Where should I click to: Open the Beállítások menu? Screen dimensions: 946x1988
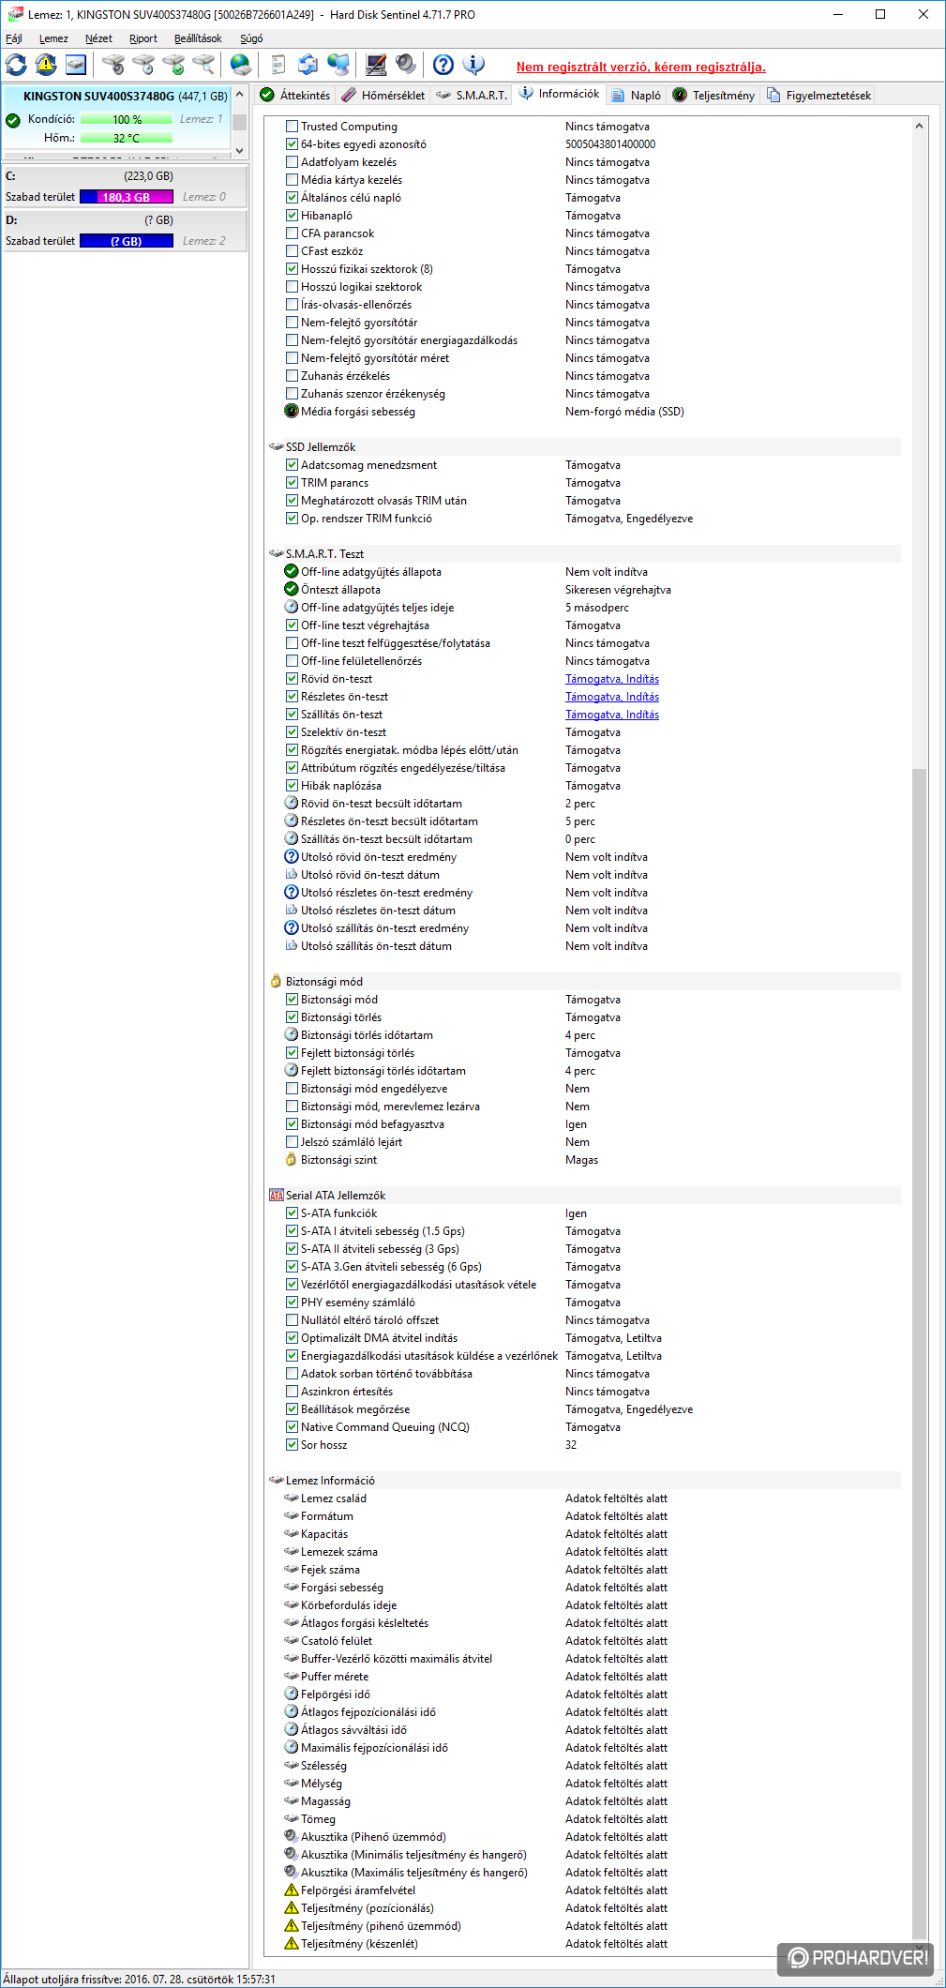[x=198, y=38]
